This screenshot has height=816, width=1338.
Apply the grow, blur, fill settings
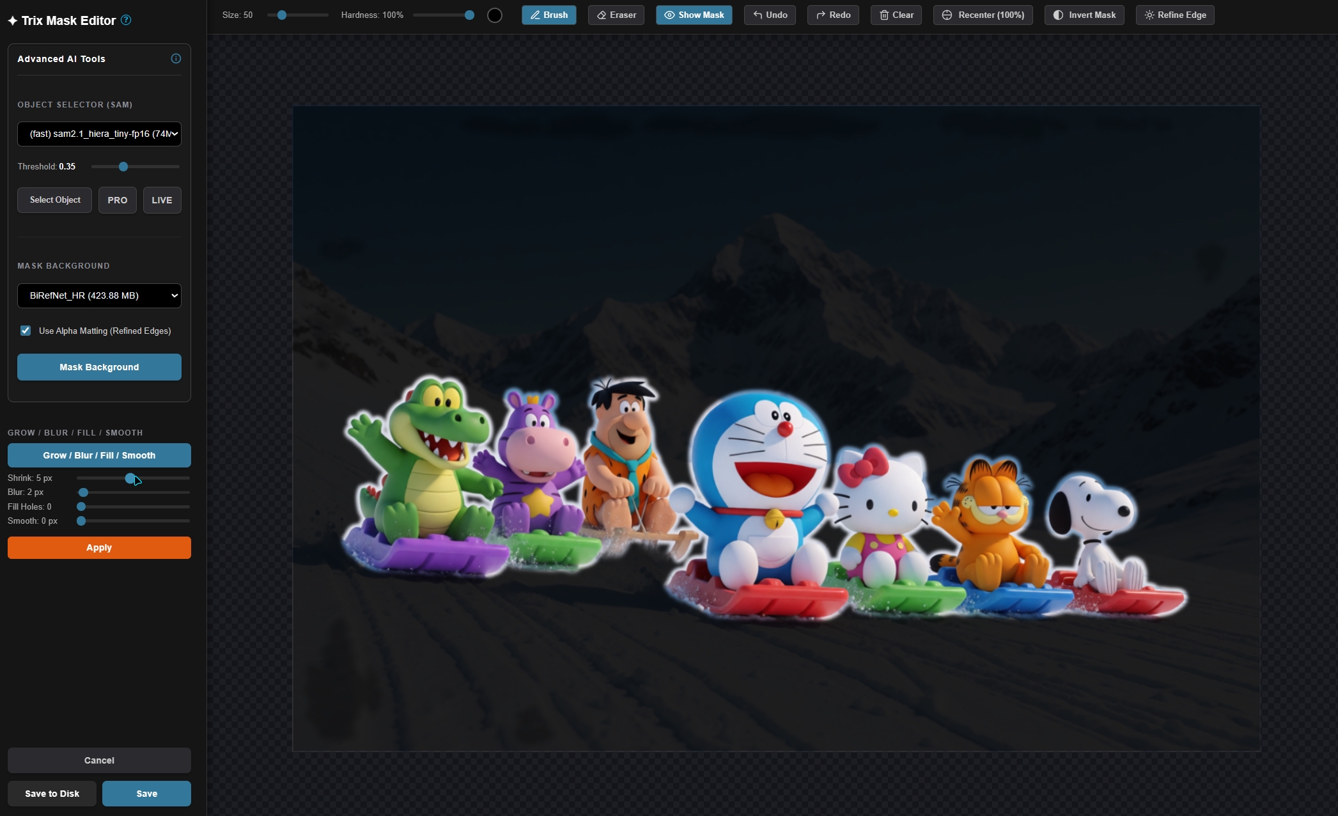pyautogui.click(x=99, y=547)
